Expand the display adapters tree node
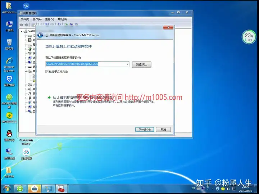 (x=26, y=111)
